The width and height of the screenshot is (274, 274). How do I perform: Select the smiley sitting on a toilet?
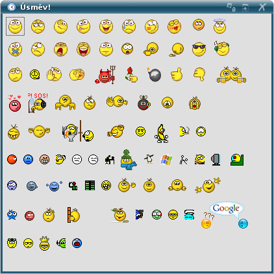tap(70, 132)
